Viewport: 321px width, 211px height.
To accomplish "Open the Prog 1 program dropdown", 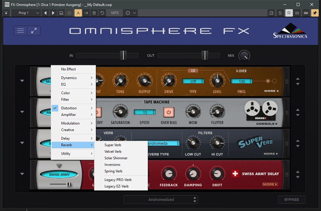I will click(x=26, y=13).
